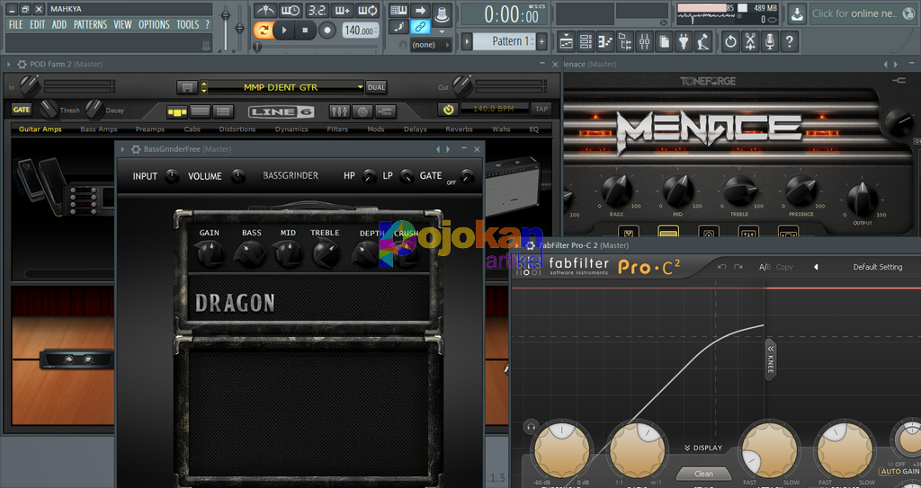Viewport: 921px width, 488px height.
Task: Click the 140.000 tempo field
Action: pyautogui.click(x=360, y=31)
